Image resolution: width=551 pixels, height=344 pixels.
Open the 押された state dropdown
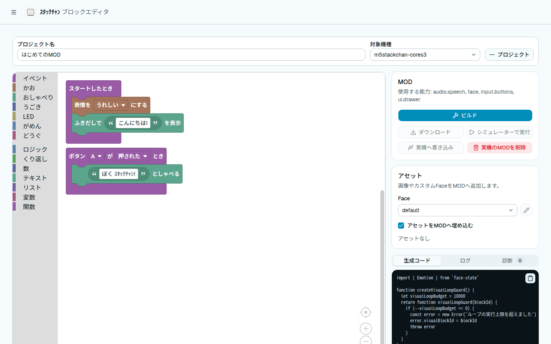point(133,156)
